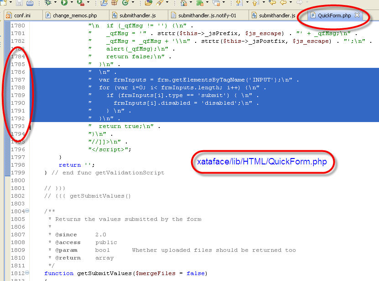Click the 'return false;' code line
The image size is (379, 281).
[130, 56]
